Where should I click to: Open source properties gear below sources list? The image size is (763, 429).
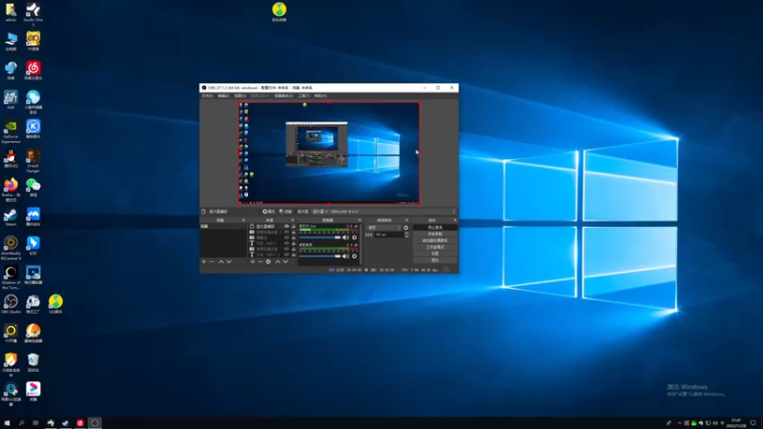[x=268, y=261]
